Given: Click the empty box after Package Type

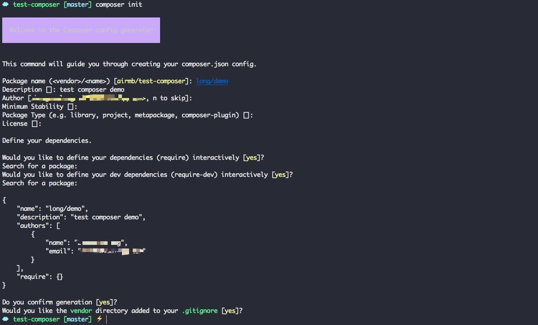Looking at the screenshot, I should (246, 115).
